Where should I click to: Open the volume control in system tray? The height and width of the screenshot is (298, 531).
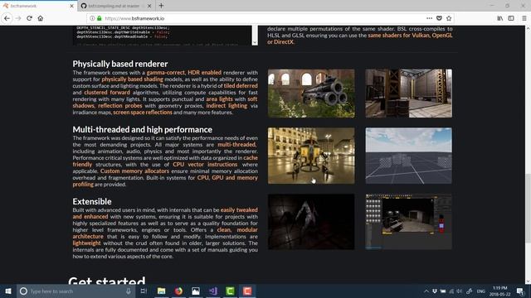459,291
